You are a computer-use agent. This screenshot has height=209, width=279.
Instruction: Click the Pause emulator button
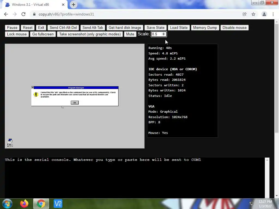[x=12, y=27]
